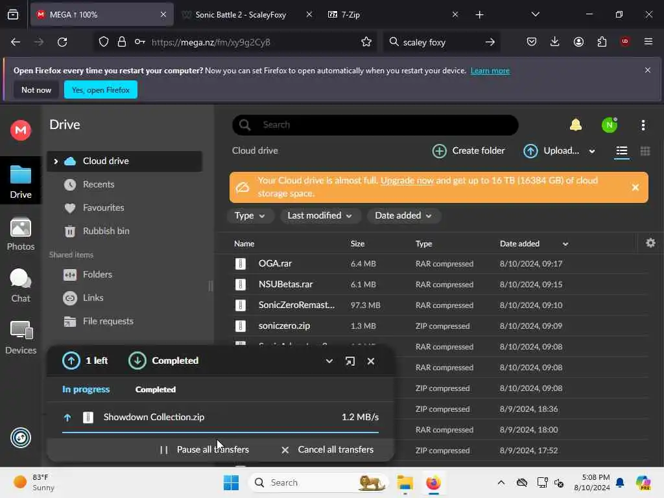Click the file icon of the OGA.rar row
The width and height of the screenshot is (664, 498).
[241, 264]
